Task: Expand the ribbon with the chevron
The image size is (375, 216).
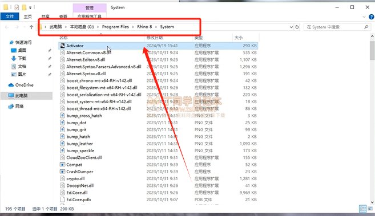Action: 364,17
